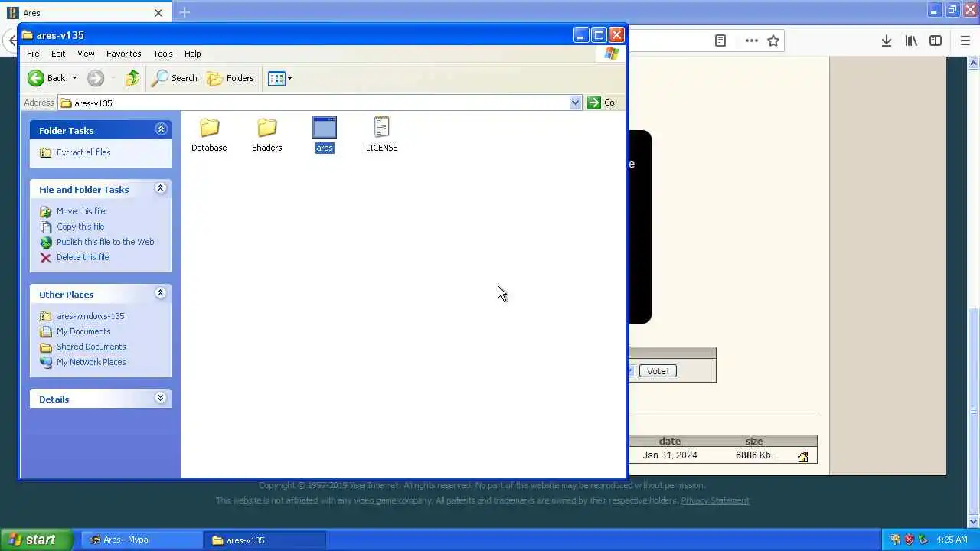Open the File menu
The height and width of the screenshot is (551, 980).
tap(33, 54)
